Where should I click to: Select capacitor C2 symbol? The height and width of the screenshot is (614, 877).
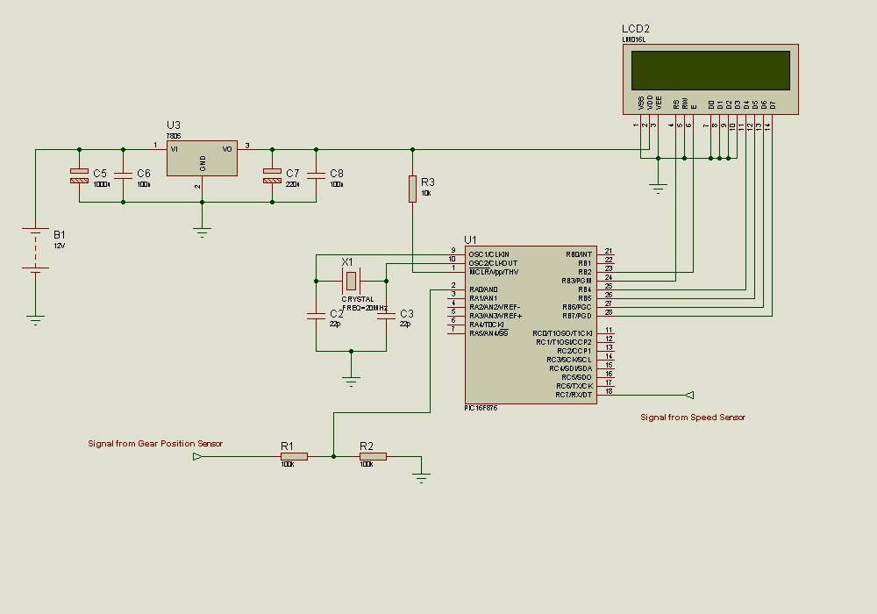(x=316, y=317)
